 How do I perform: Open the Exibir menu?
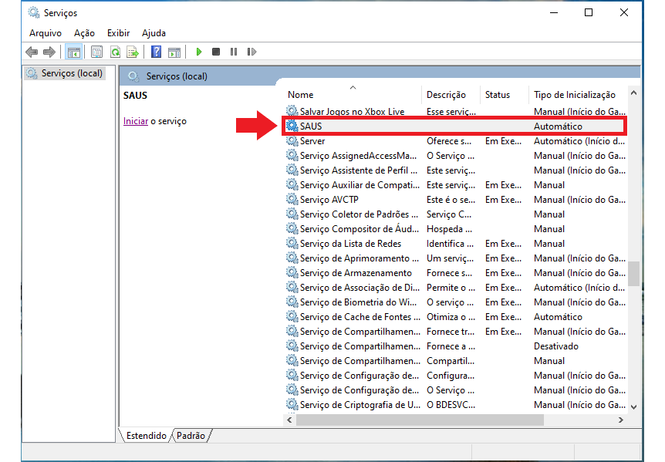click(x=118, y=33)
